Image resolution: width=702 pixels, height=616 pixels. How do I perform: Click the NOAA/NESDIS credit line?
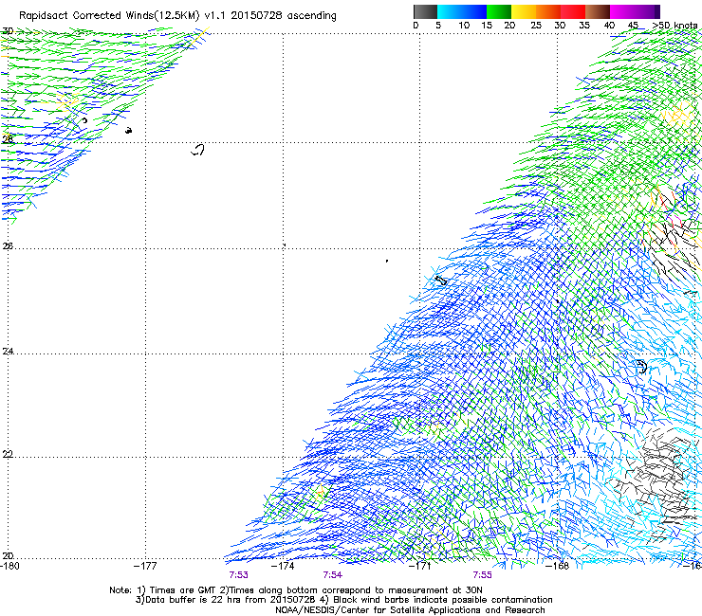tap(410, 609)
